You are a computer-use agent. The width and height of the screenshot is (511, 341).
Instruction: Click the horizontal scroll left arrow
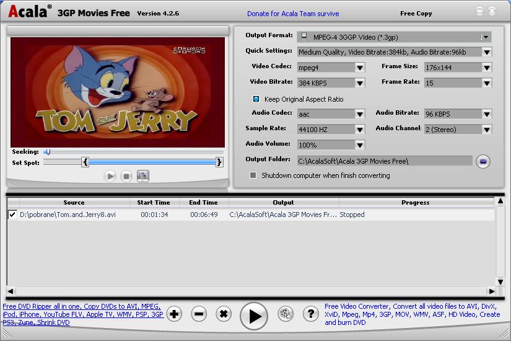pyautogui.click(x=11, y=291)
